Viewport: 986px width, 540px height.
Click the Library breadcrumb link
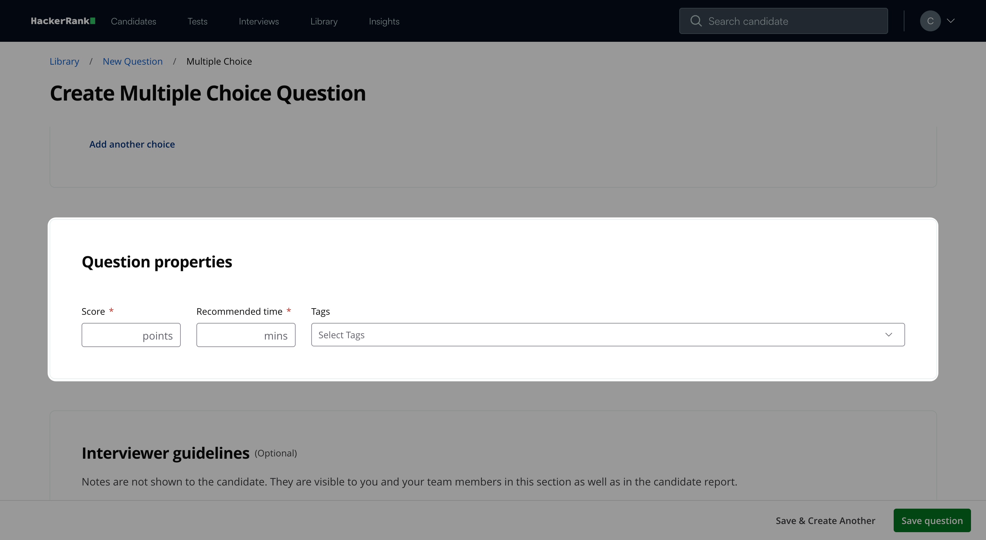point(64,61)
